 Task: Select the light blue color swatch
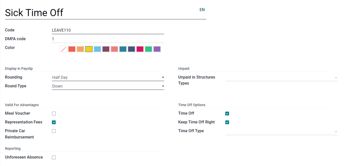[x=97, y=49]
